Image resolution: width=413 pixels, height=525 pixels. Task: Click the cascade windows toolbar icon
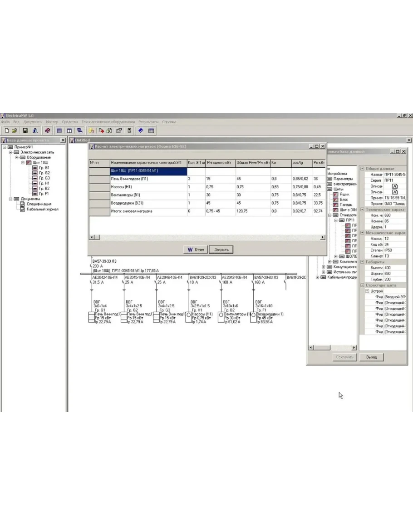click(79, 130)
